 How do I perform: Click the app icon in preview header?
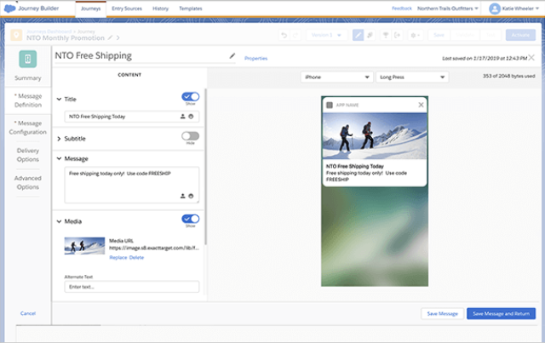tap(330, 105)
